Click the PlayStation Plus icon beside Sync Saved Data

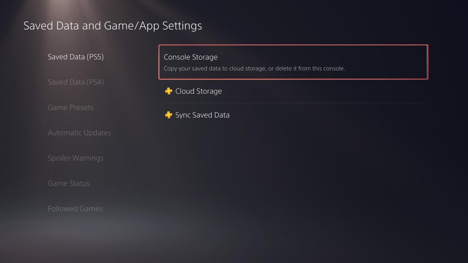point(168,115)
